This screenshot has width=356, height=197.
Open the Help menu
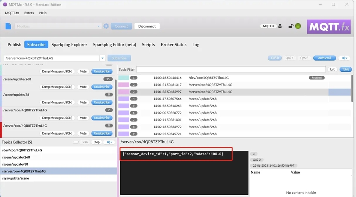point(43,13)
